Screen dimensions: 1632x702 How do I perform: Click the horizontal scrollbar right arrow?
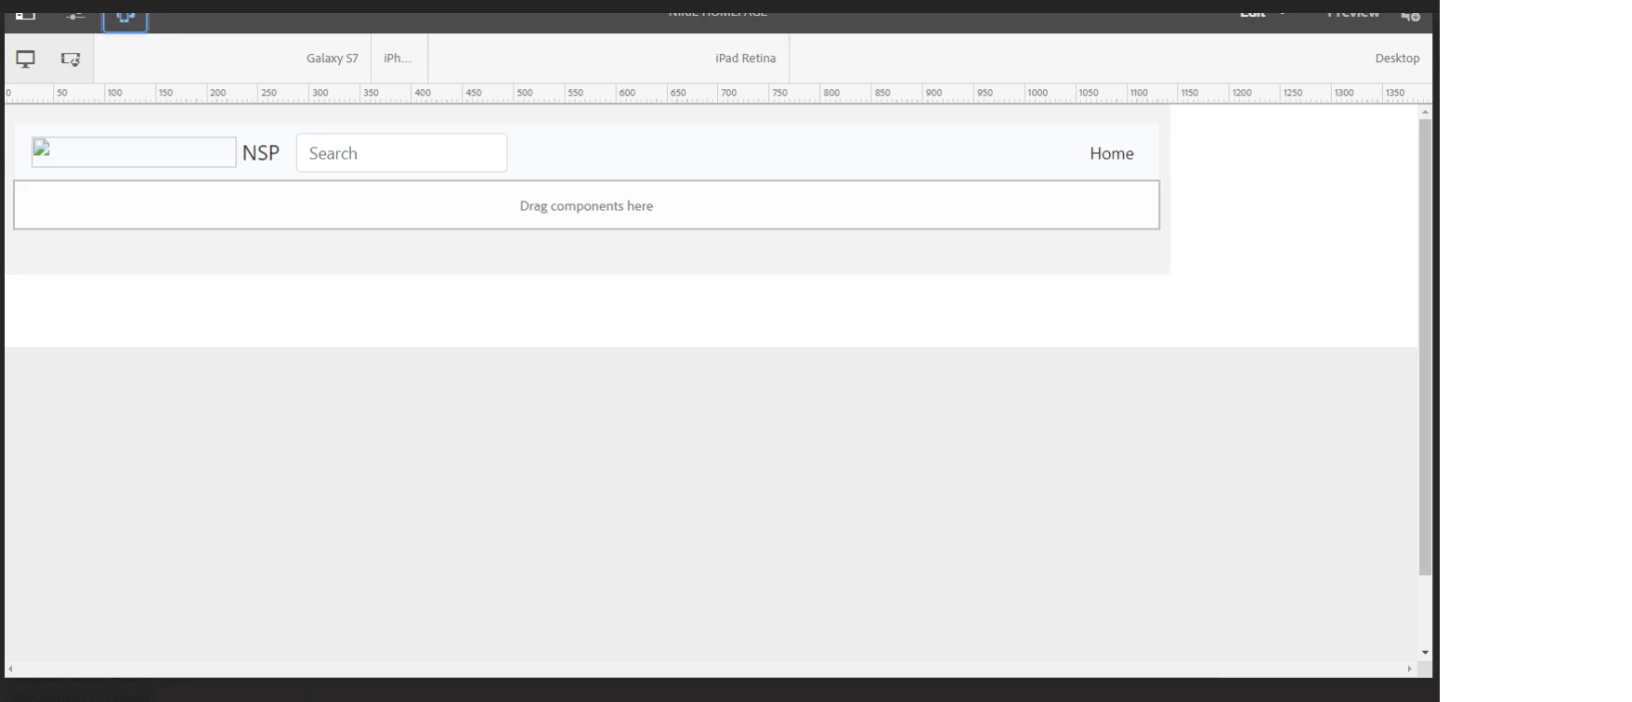point(1409,669)
